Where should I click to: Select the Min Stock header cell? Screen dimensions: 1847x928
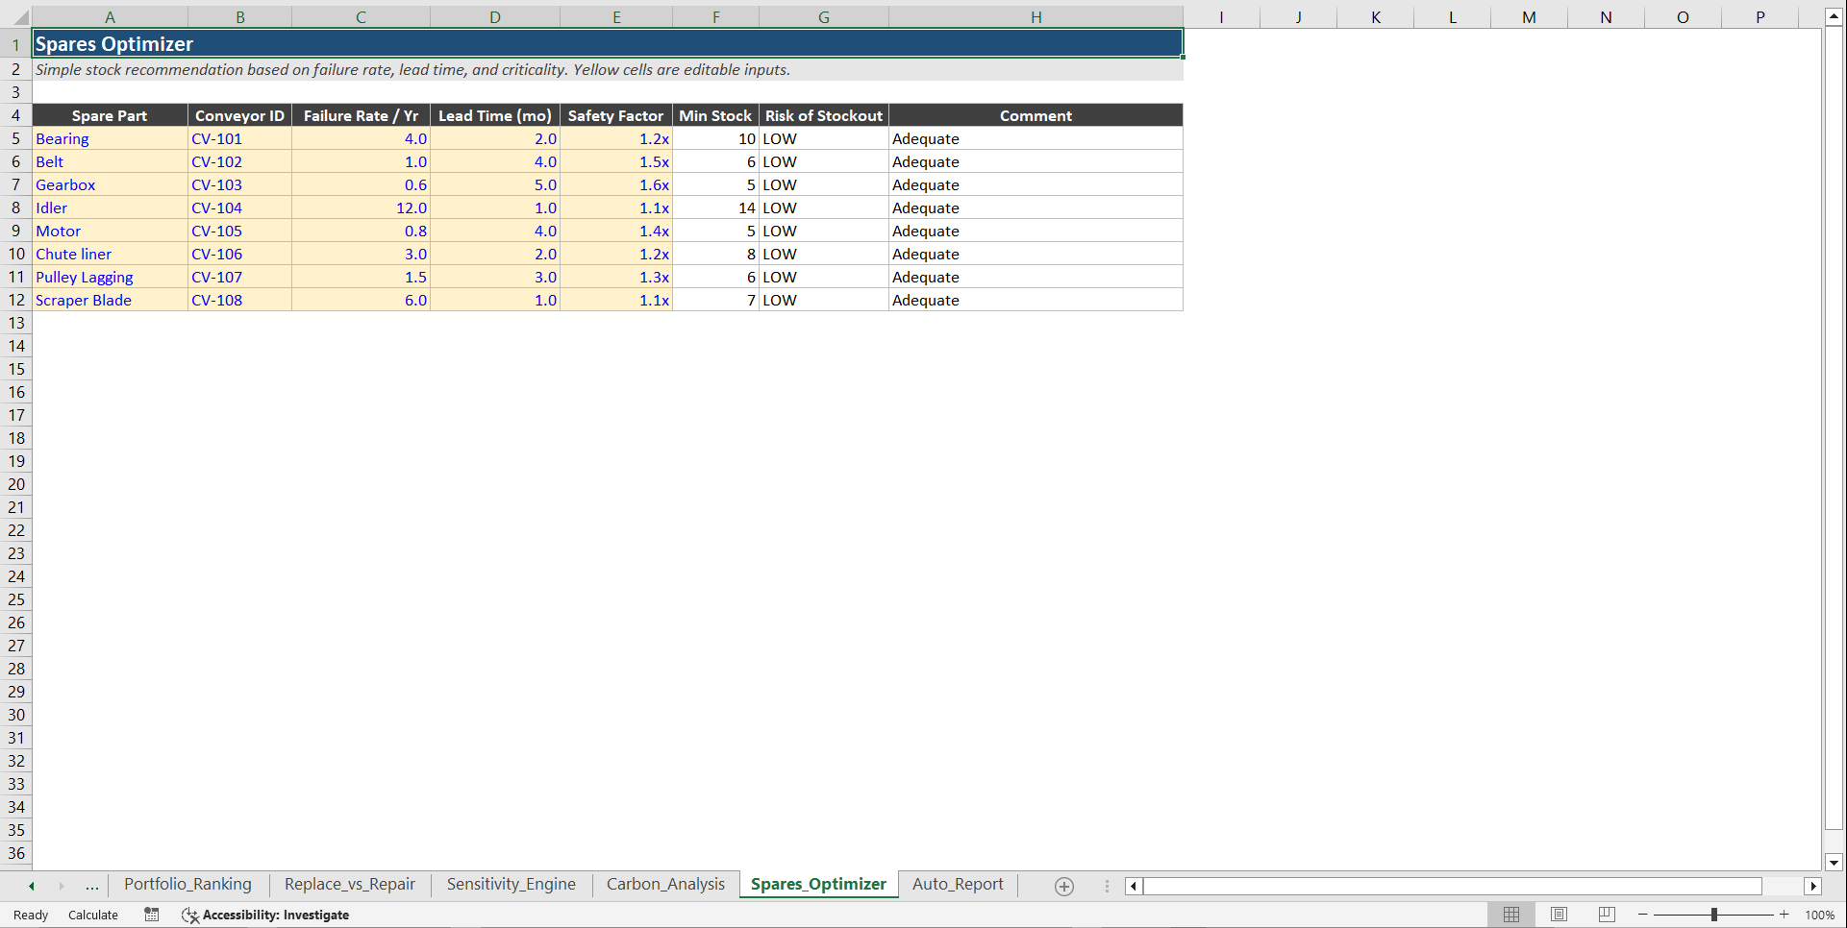[x=715, y=115]
